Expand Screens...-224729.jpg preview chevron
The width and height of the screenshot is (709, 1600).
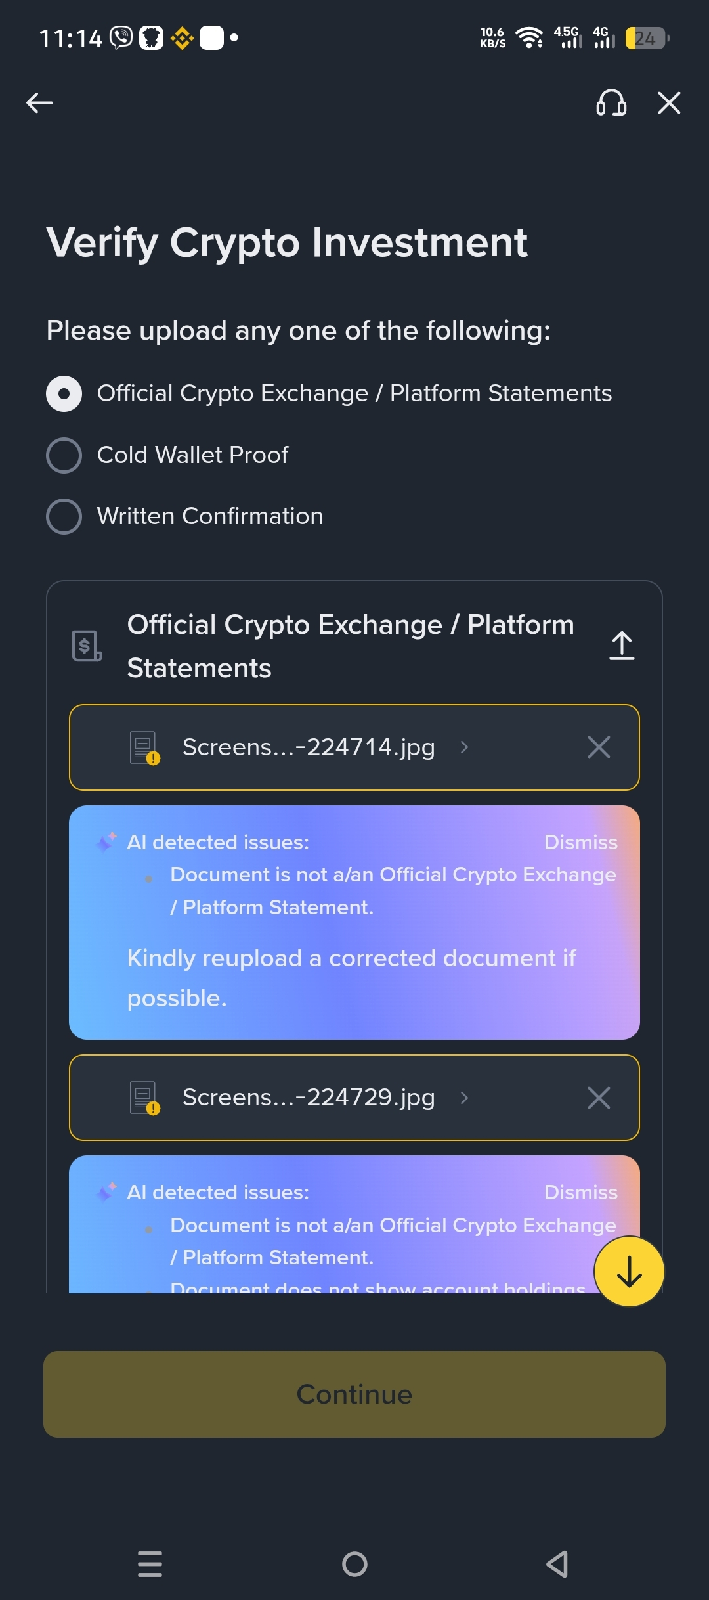point(464,1098)
